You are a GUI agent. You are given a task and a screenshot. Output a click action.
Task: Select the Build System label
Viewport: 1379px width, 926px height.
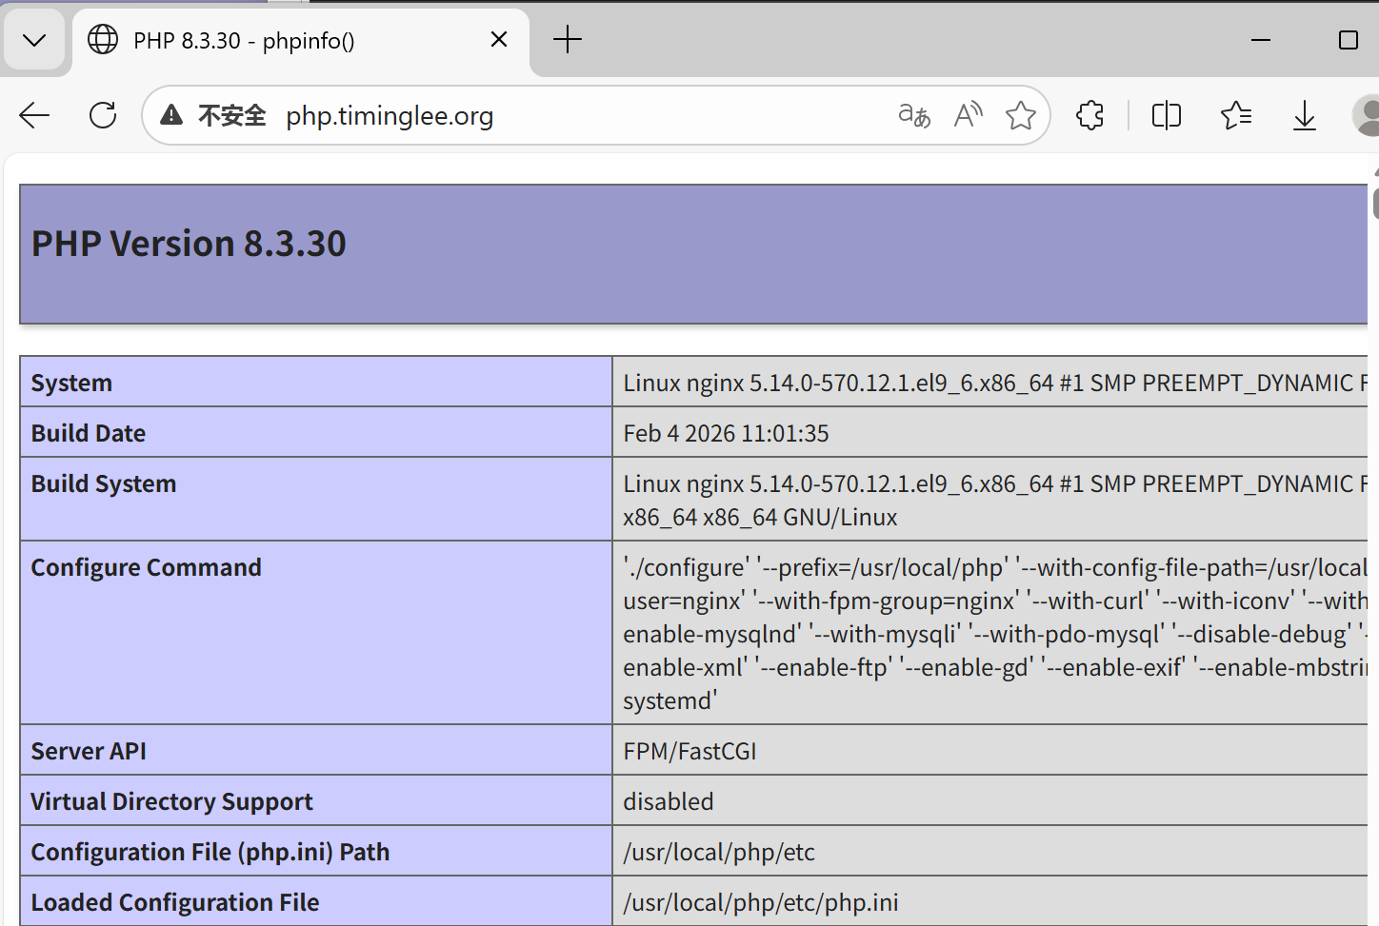104,483
